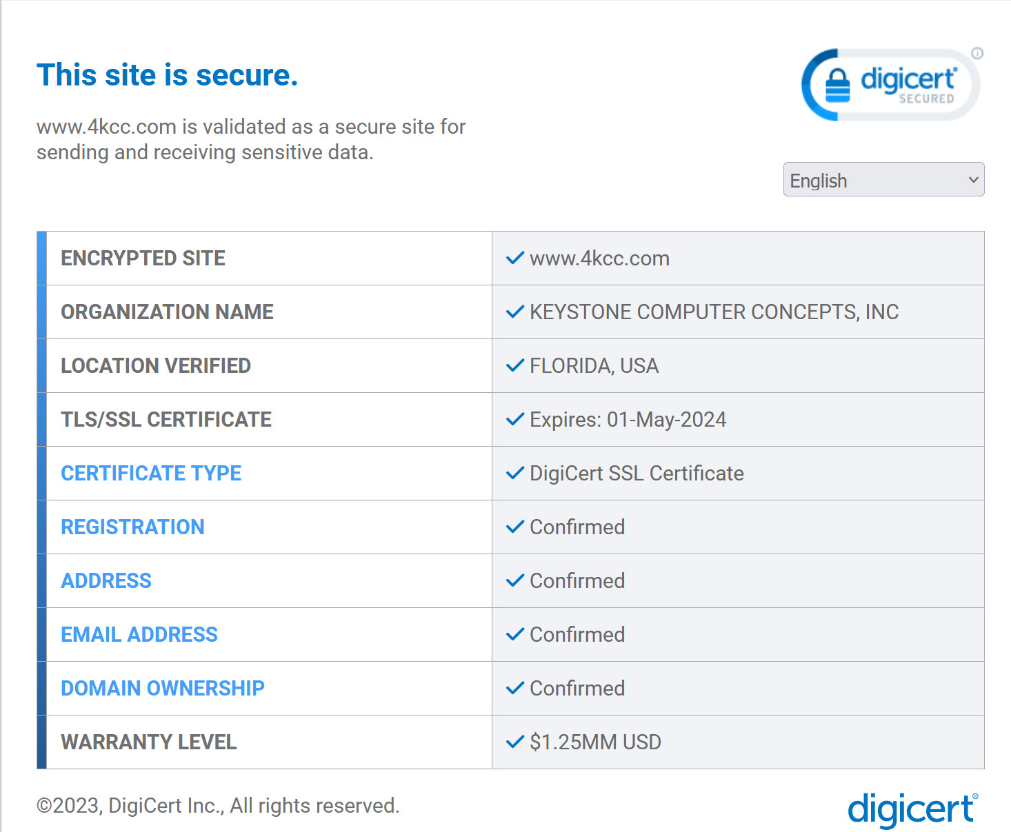Click the checkmark in the EMAIL ADDRESS row
The height and width of the screenshot is (832, 1011).
pos(515,635)
